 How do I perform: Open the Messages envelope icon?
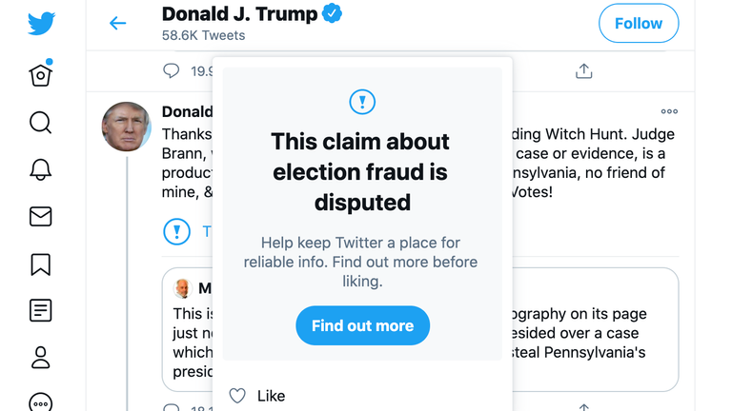point(41,217)
